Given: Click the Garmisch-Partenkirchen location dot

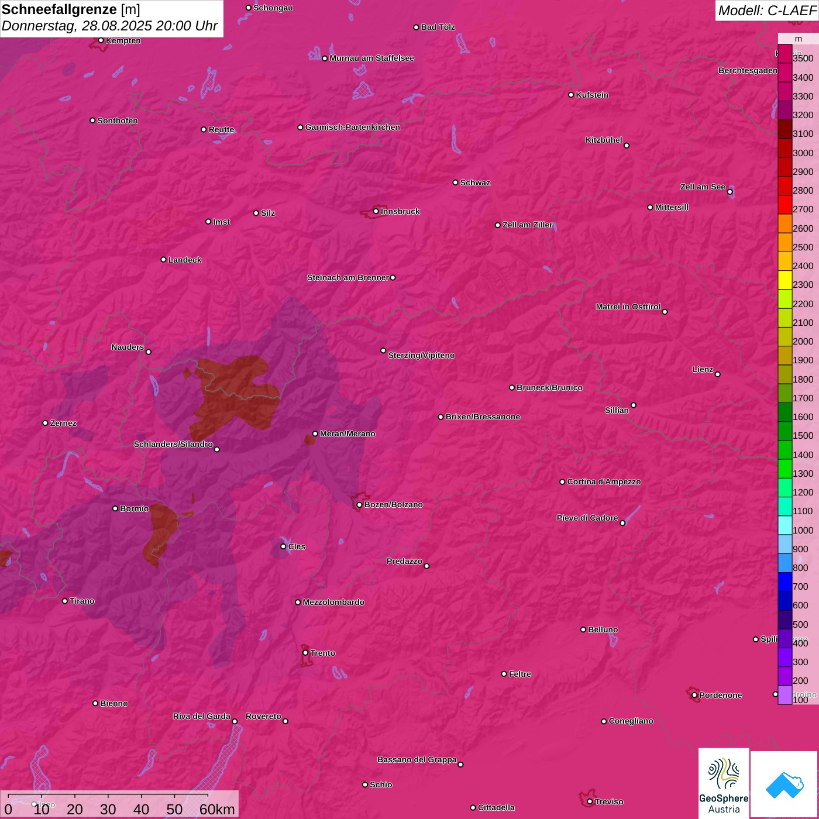Looking at the screenshot, I should click(x=300, y=127).
